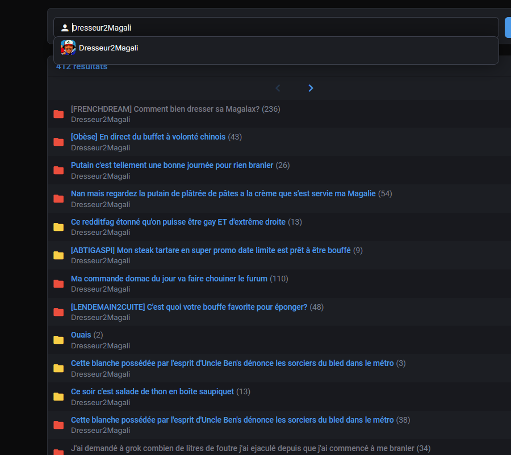Open the LENDEMAIN2CUITE bouffe favorite topic
The width and height of the screenshot is (511, 455).
[189, 307]
